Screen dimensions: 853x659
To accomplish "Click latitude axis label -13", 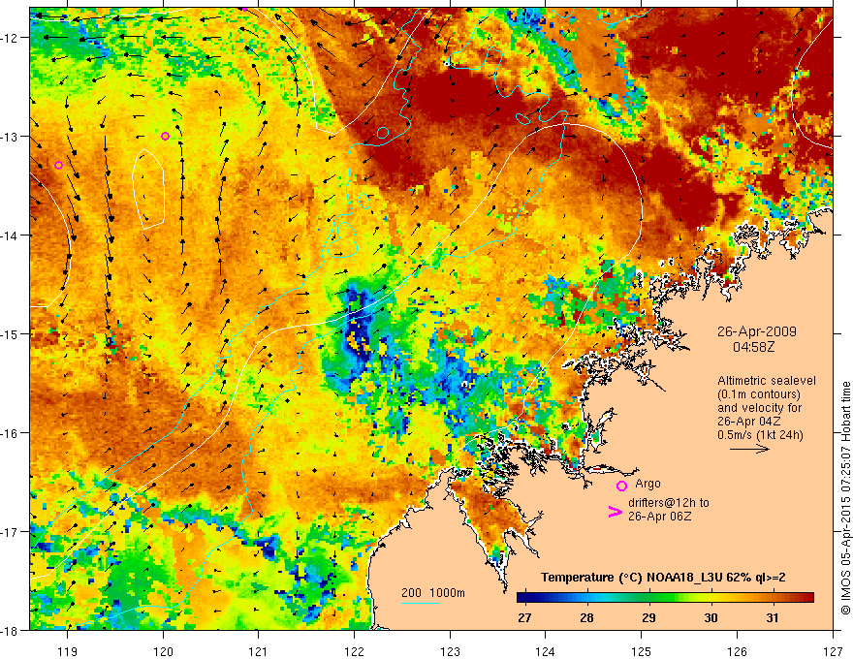I will click(x=11, y=137).
